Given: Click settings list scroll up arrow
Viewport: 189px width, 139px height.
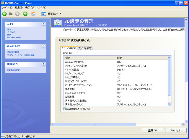Looking at the screenshot, I should (x=169, y=57).
